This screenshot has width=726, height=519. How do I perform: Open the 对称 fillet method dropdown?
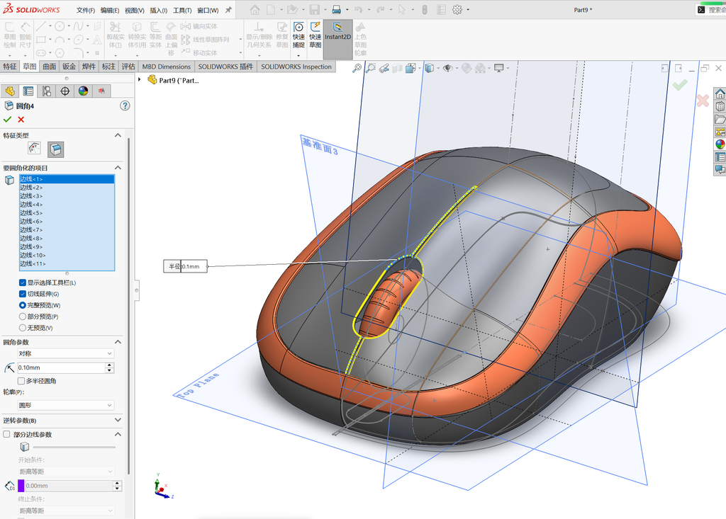click(x=65, y=353)
